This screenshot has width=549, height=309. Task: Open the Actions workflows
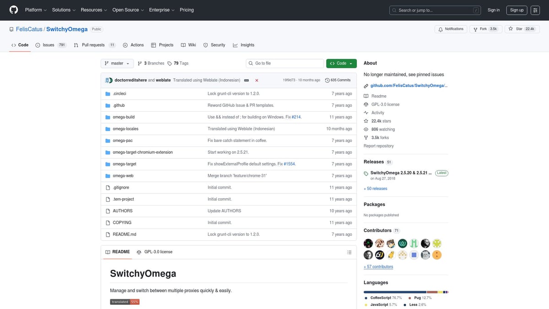(133, 45)
